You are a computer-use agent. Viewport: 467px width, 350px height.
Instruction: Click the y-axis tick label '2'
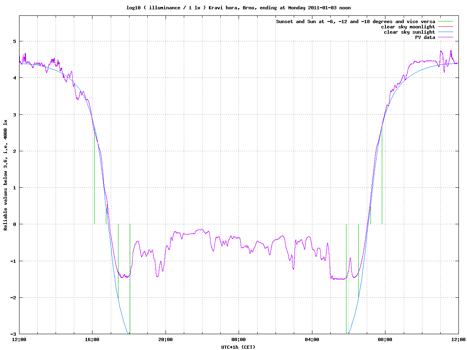15,151
